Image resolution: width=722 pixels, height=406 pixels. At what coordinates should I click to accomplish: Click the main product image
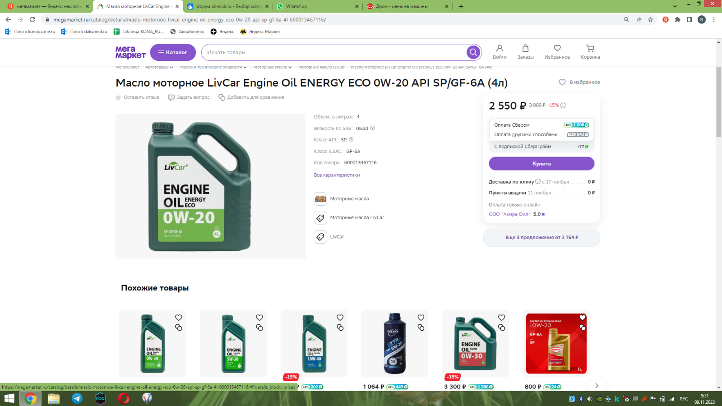coord(210,186)
